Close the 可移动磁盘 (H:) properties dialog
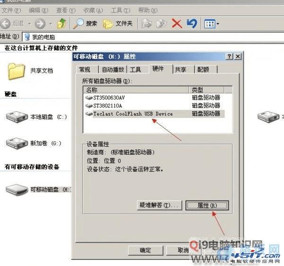The image size is (284, 266). [238, 56]
